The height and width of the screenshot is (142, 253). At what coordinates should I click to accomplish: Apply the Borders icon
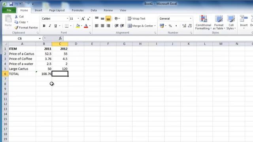(x=66, y=26)
